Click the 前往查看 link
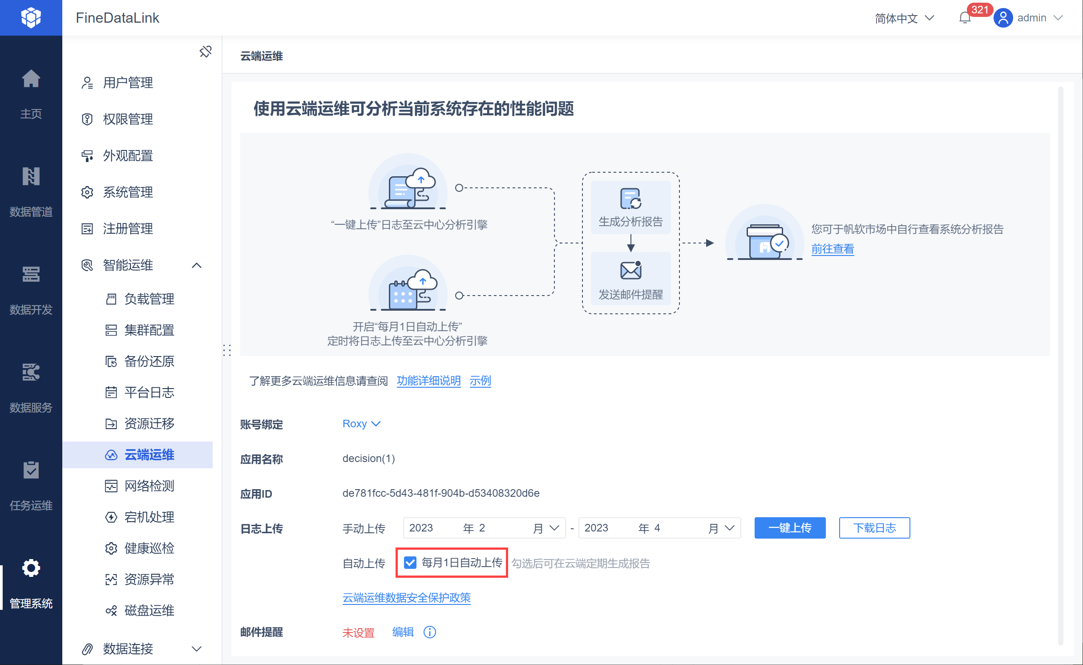Image resolution: width=1083 pixels, height=665 pixels. (832, 249)
